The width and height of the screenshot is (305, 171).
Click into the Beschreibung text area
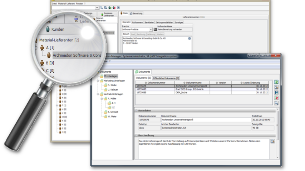click(204, 149)
